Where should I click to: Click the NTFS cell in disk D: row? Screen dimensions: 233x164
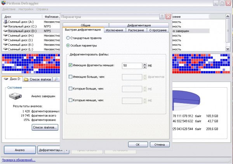click(47, 31)
